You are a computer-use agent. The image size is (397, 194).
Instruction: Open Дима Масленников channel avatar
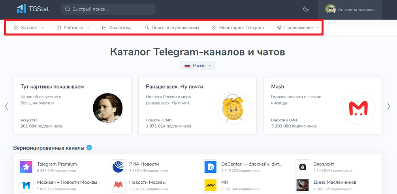303,185
